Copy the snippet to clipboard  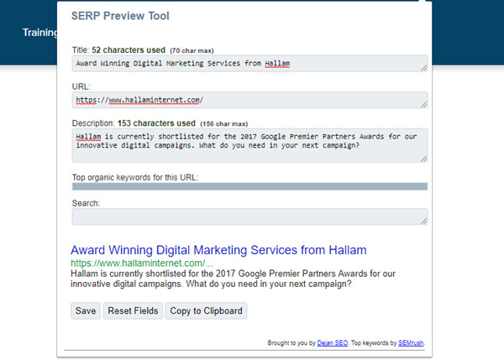pos(206,310)
